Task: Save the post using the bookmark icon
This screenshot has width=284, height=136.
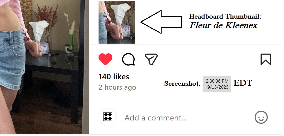Action: [266, 59]
